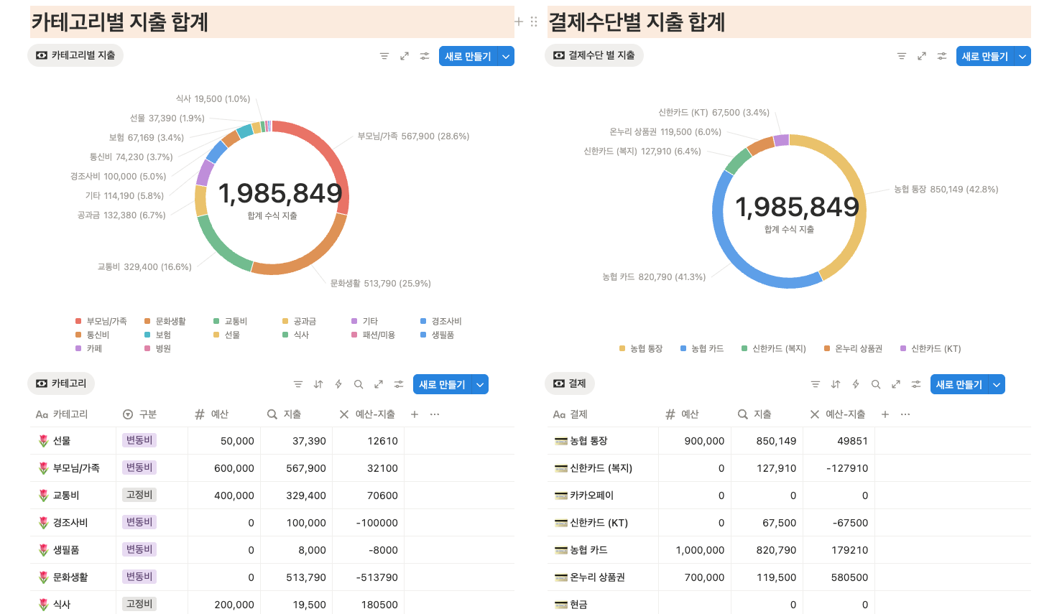This screenshot has width=1039, height=614.
Task: Expand the 카테고리별 지출 chart to full page
Action: coord(404,55)
